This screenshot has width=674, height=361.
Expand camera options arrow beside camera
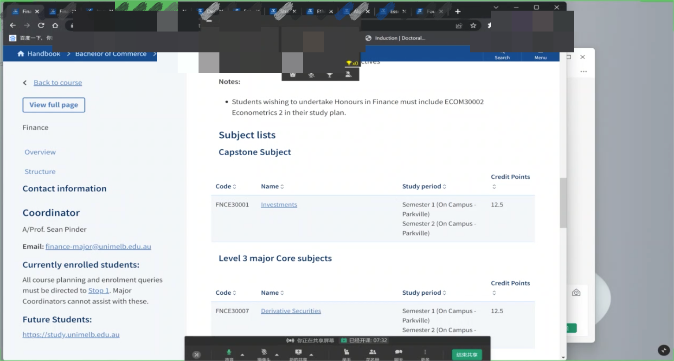[x=277, y=355]
